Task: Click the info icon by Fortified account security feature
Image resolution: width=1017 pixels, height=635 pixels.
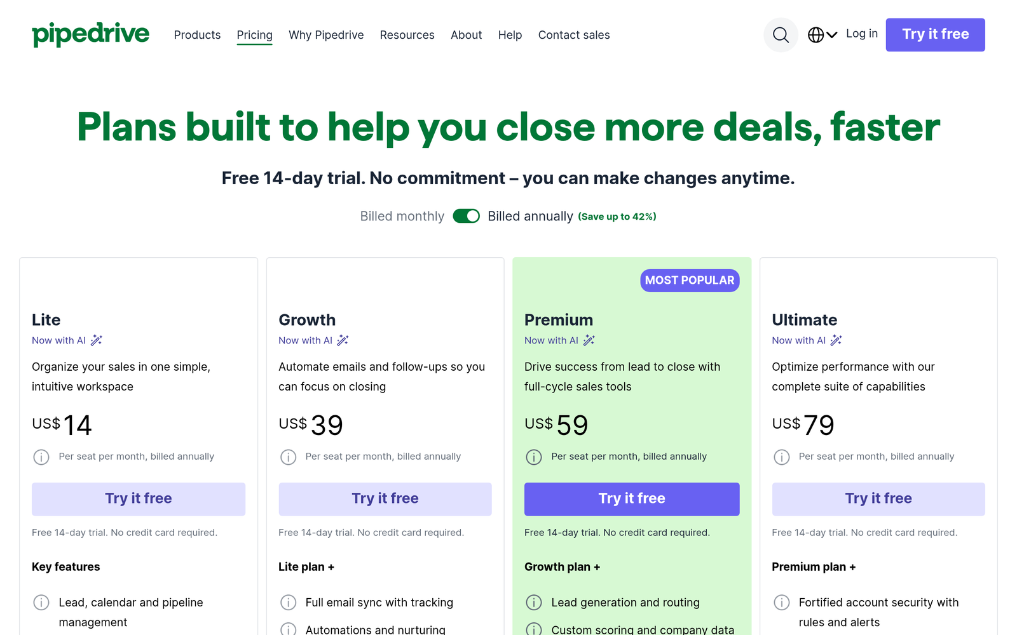Action: point(781,603)
